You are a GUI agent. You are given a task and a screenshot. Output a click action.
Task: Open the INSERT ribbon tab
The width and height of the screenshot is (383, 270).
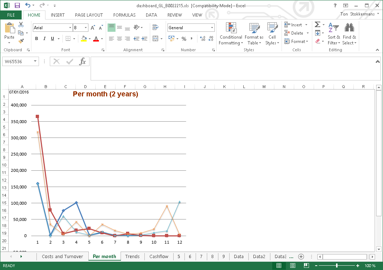tap(58, 15)
